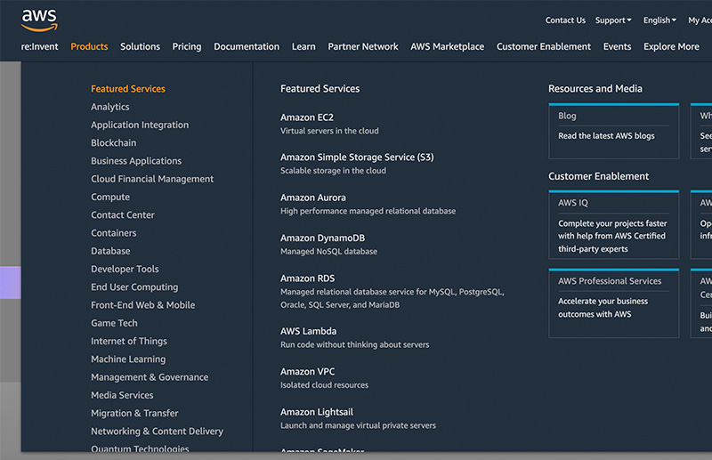Click the AWS logo

click(x=39, y=20)
